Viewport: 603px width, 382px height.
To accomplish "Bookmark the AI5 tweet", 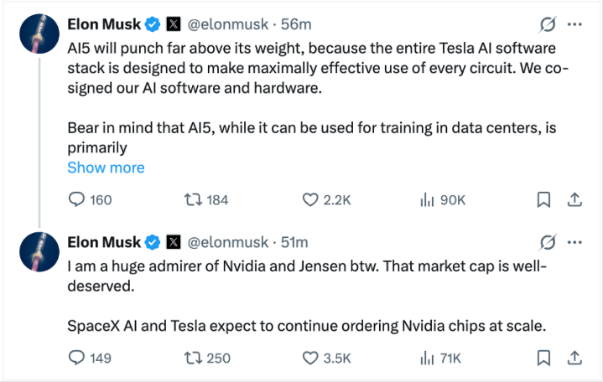I will (543, 199).
